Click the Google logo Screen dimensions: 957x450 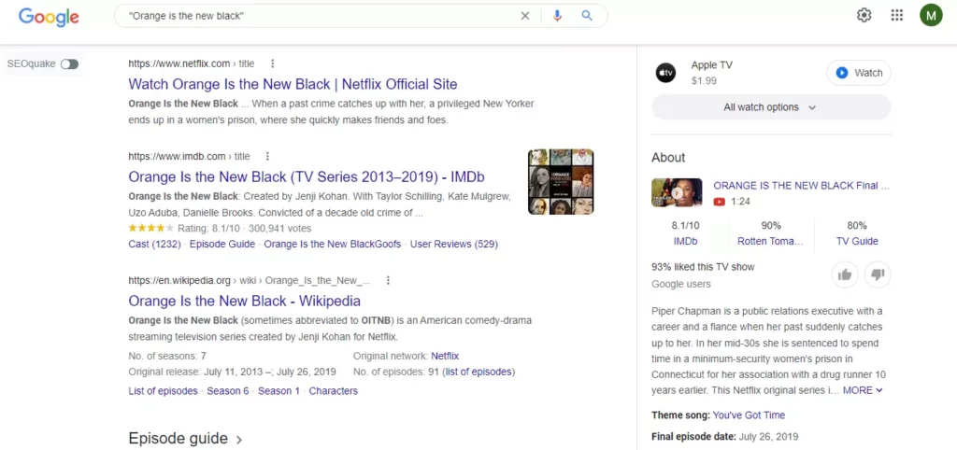click(49, 17)
